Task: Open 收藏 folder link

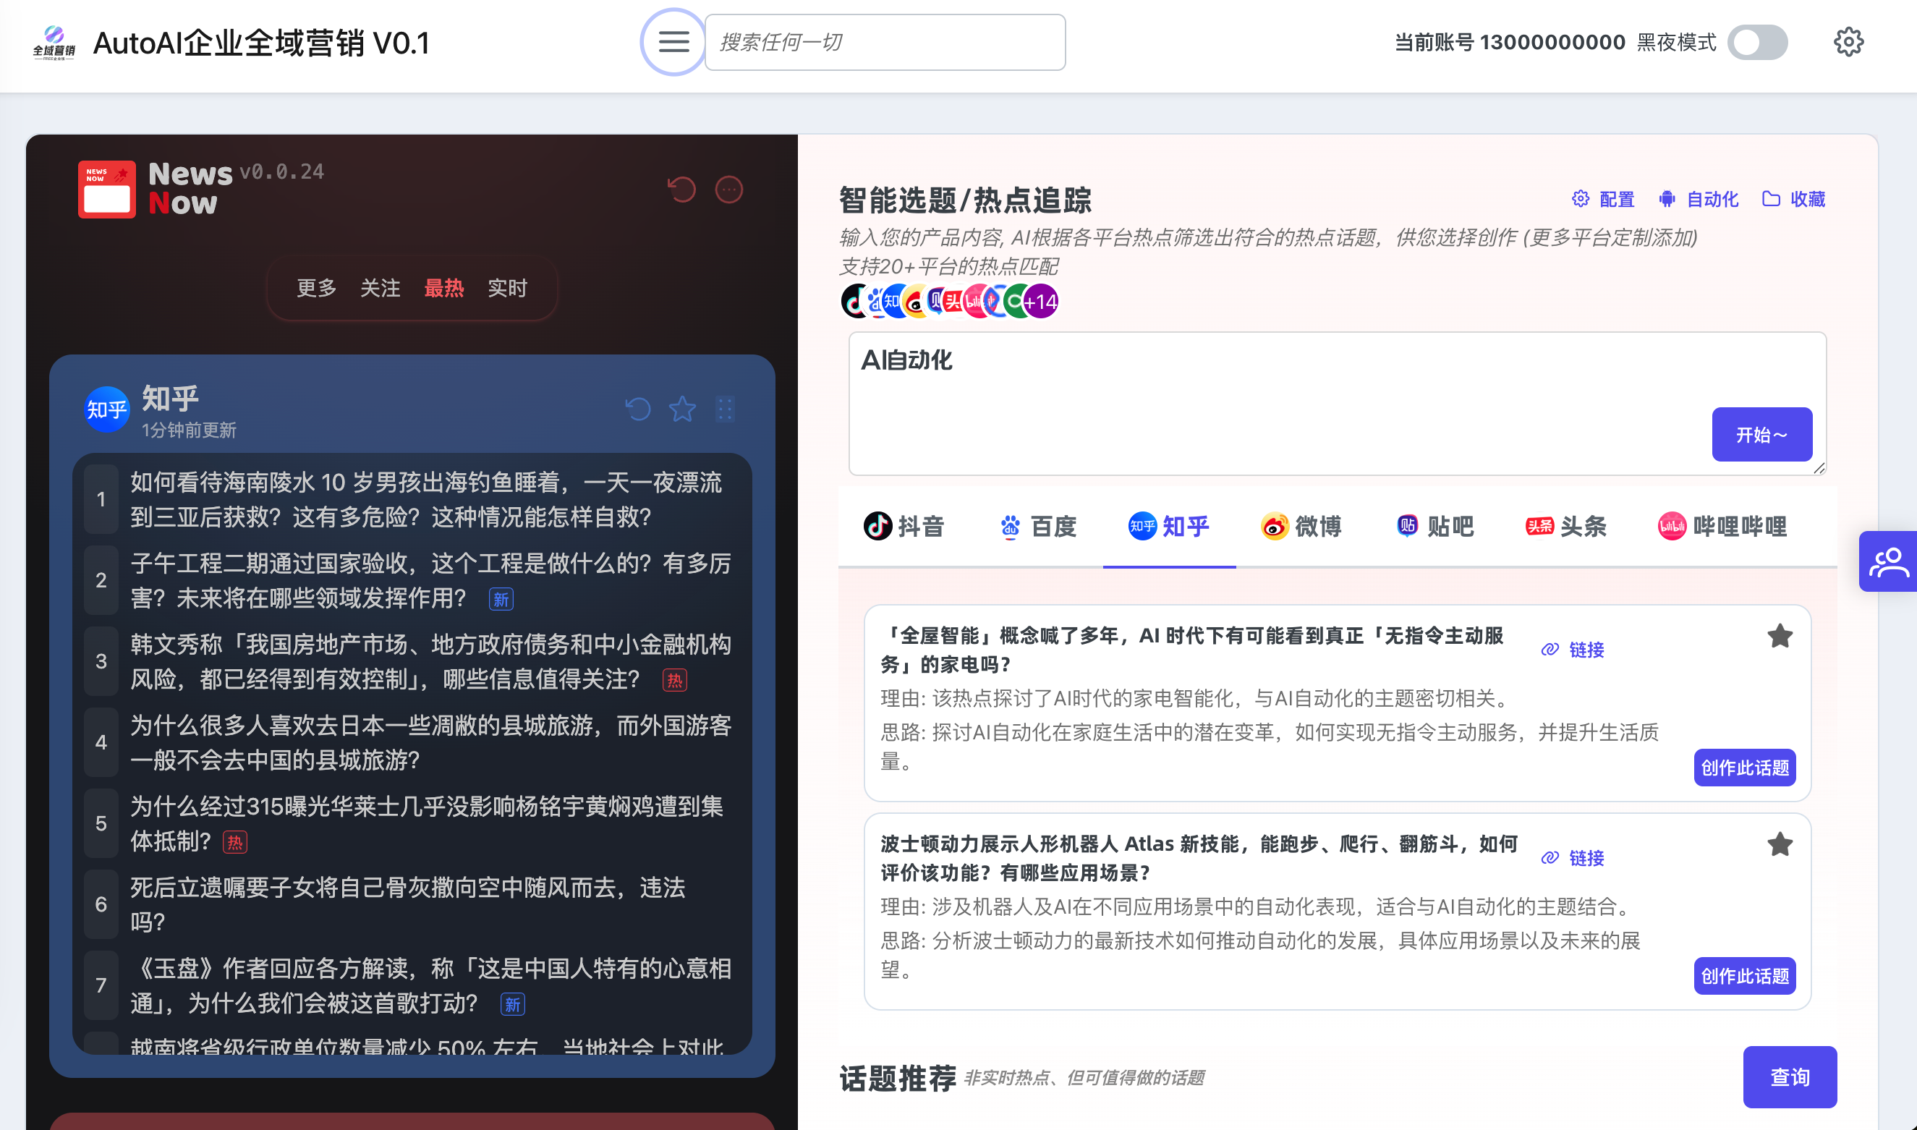Action: point(1794,200)
